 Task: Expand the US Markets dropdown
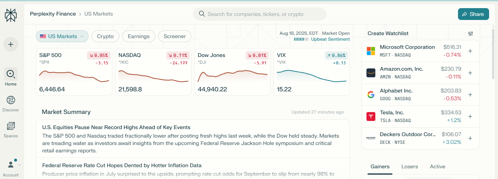[x=62, y=36]
